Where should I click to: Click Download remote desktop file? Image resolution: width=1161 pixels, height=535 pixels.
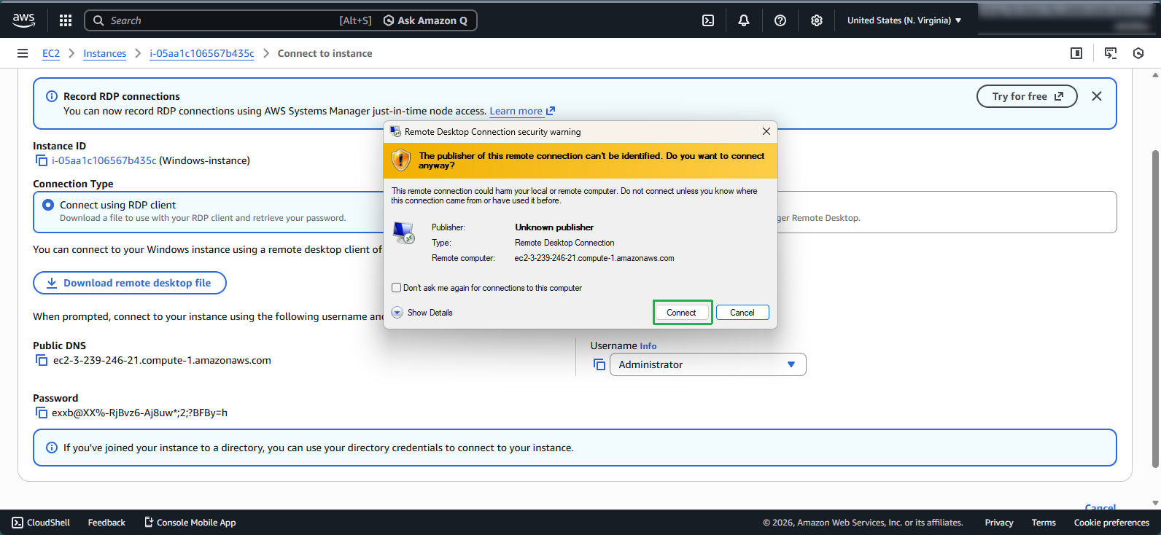click(130, 283)
